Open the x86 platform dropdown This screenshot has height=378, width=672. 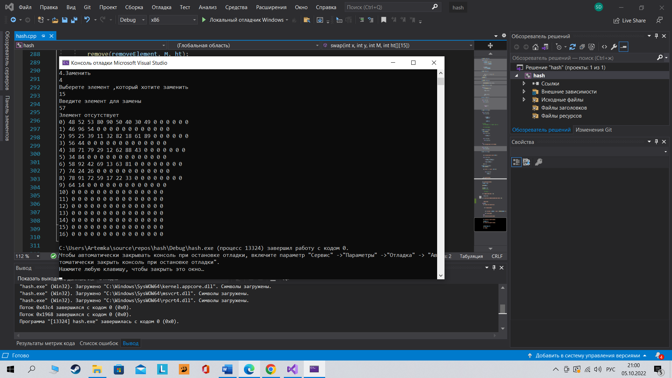point(173,20)
